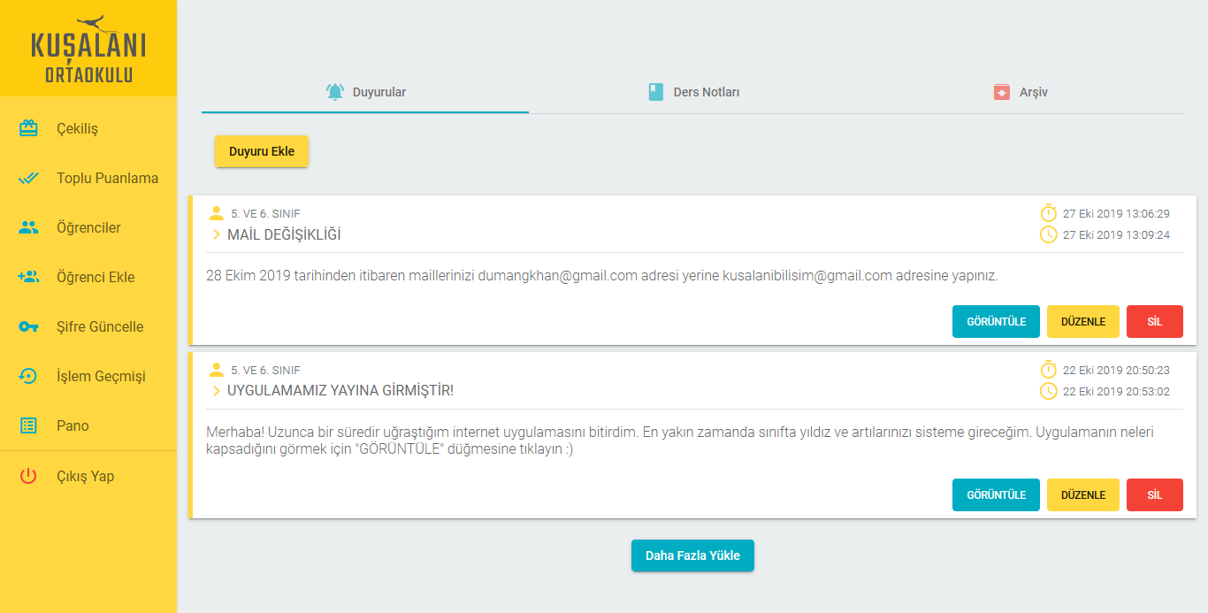Screen dimensions: 1208x613
Task: Click the İşlem Geçmişi history icon
Action: 28,377
